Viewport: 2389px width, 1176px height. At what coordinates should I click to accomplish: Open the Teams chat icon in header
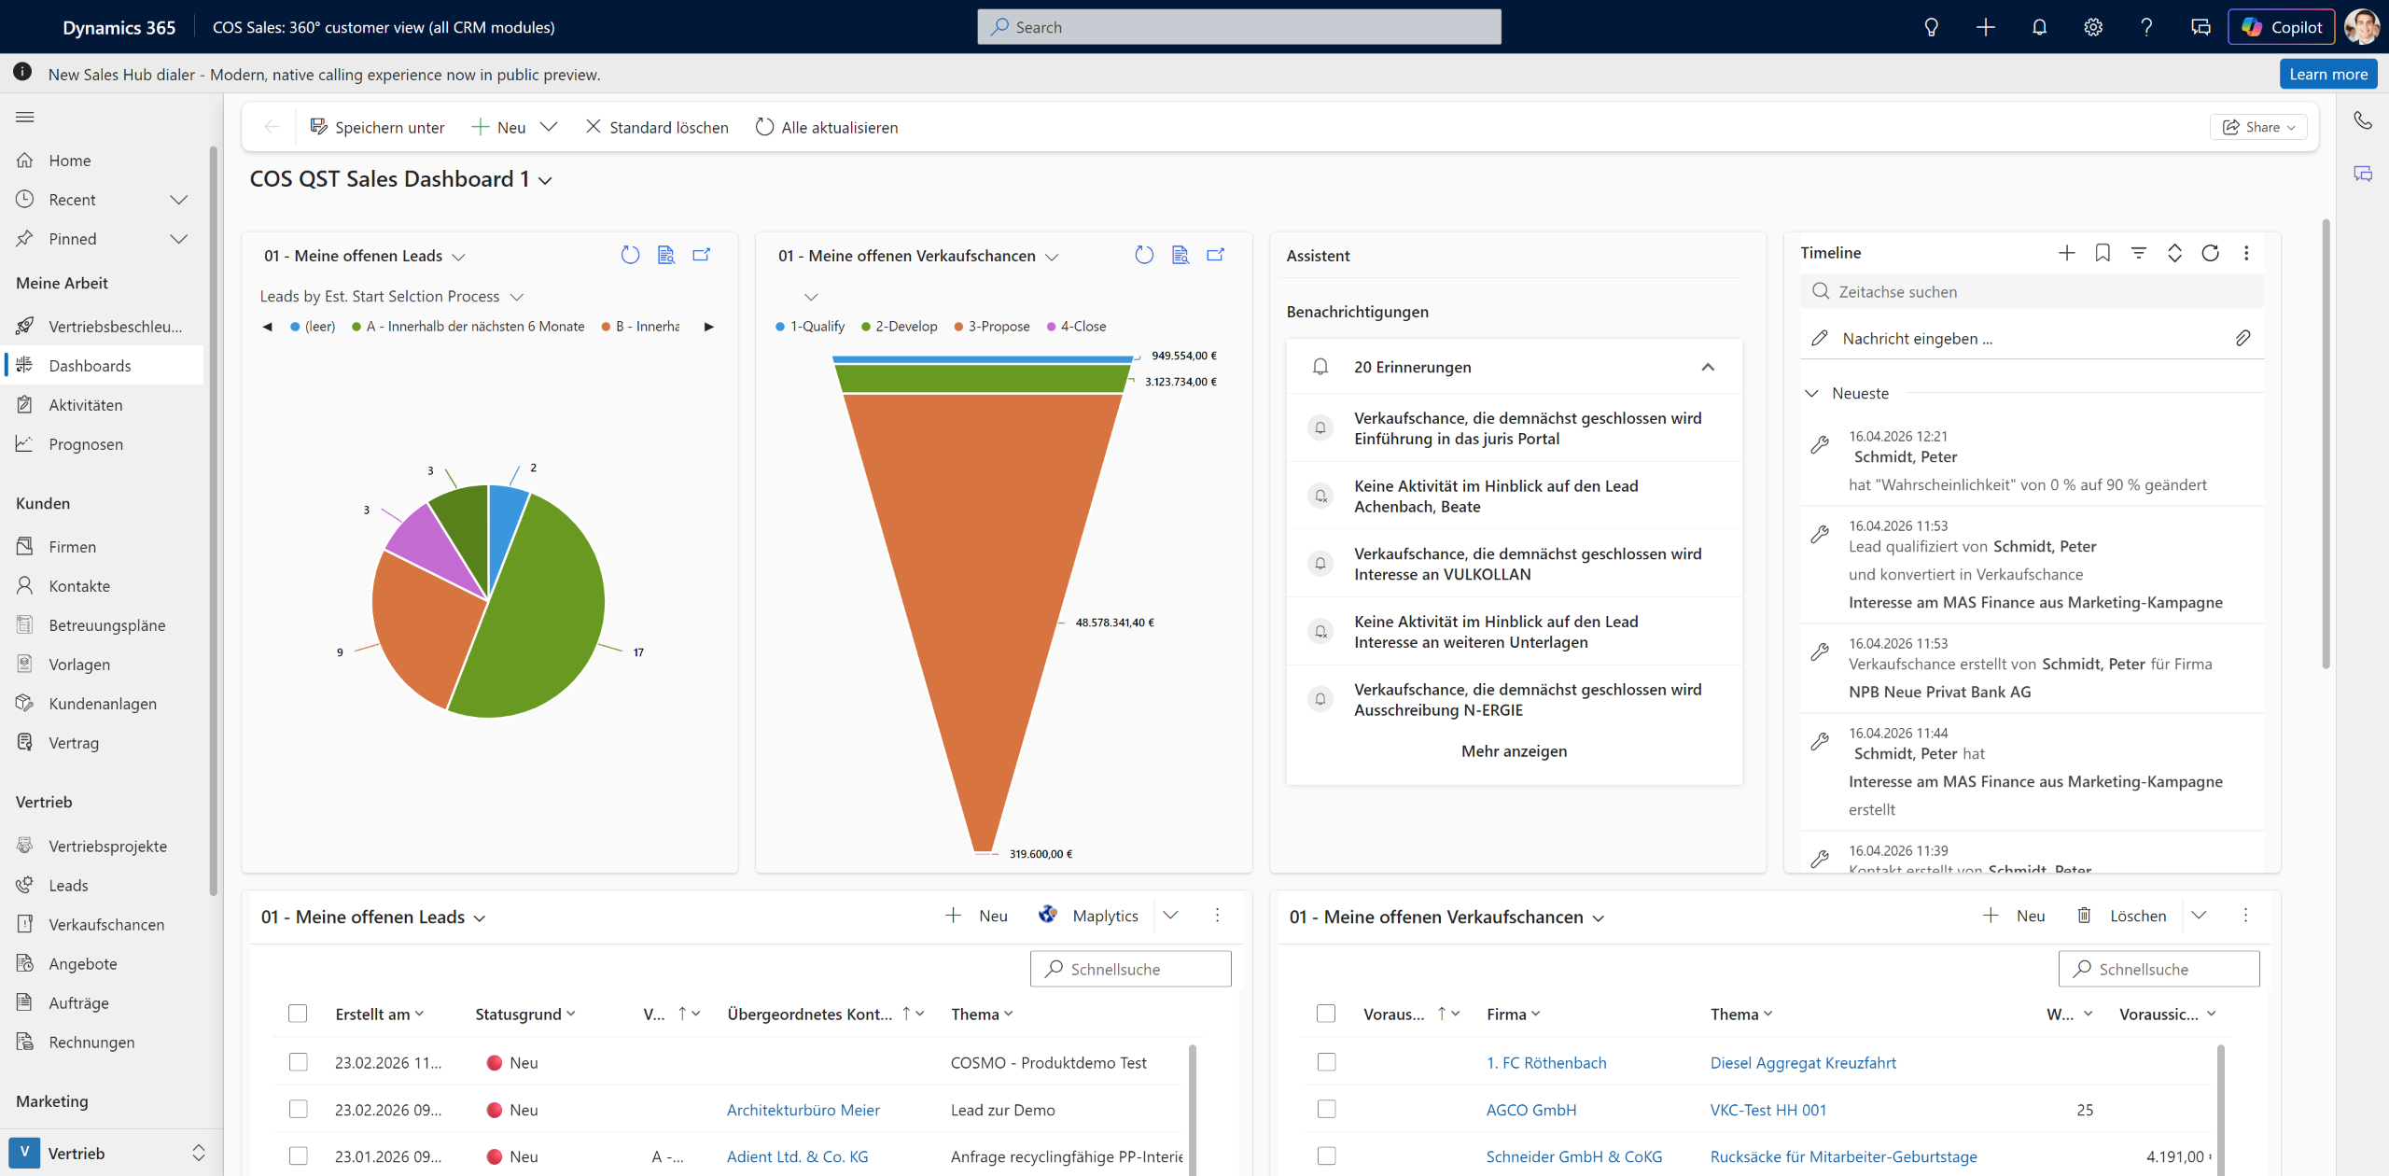[2200, 27]
